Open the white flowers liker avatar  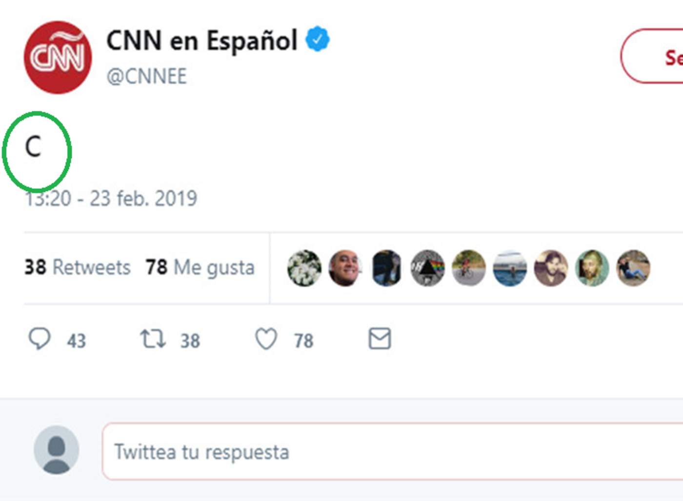(x=304, y=268)
